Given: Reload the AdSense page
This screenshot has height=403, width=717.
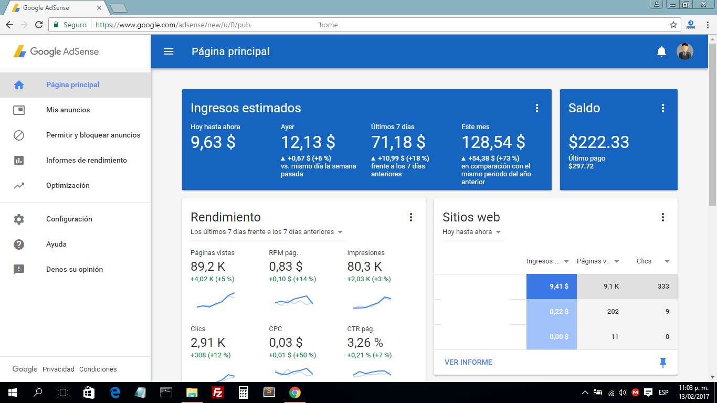Looking at the screenshot, I should click(38, 25).
